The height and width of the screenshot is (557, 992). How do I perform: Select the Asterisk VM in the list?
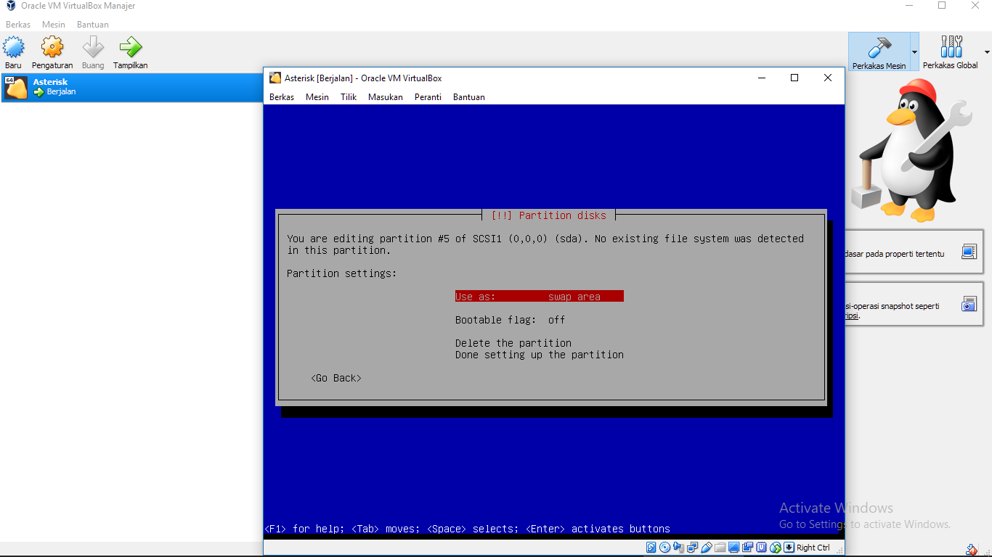tap(132, 87)
